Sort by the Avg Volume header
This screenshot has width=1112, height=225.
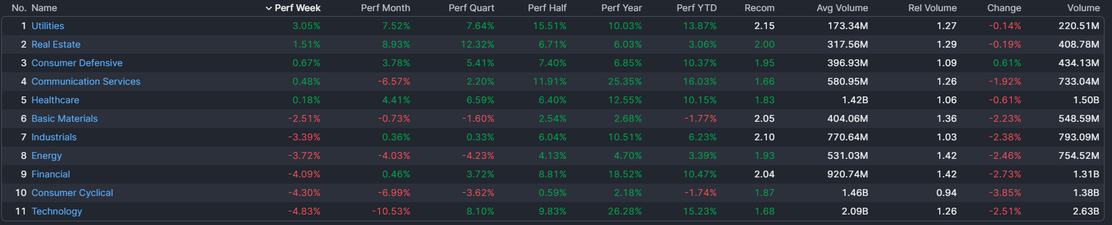[x=842, y=8]
